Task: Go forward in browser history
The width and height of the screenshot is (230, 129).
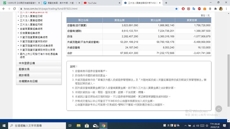Action: (x=9, y=9)
